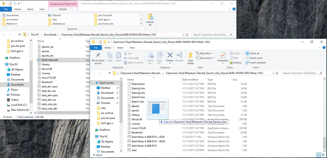Image resolution: width=327 pixels, height=158 pixels.
Task: Click Extract all icon in back window
Action: pyautogui.click(x=150, y=17)
